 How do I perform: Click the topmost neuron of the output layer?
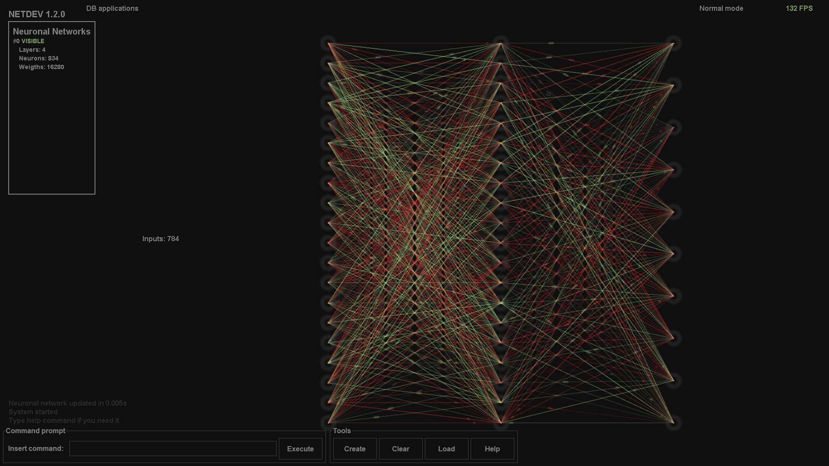(674, 43)
